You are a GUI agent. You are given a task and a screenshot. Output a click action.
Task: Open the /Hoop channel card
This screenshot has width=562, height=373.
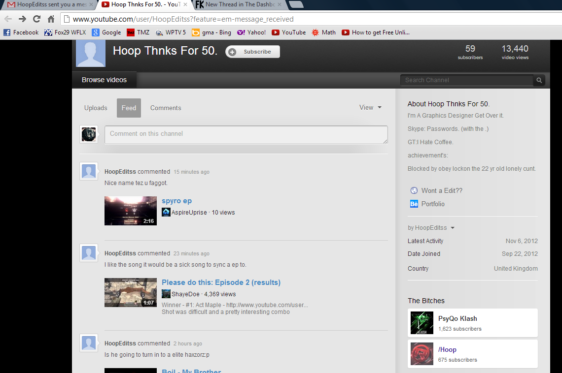(472, 354)
